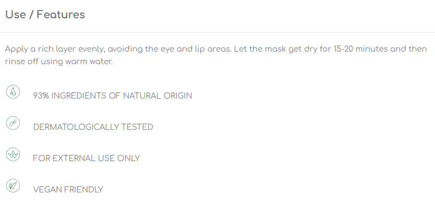435x207 pixels.
Task: Click the divider line under the heading
Action: [217, 32]
